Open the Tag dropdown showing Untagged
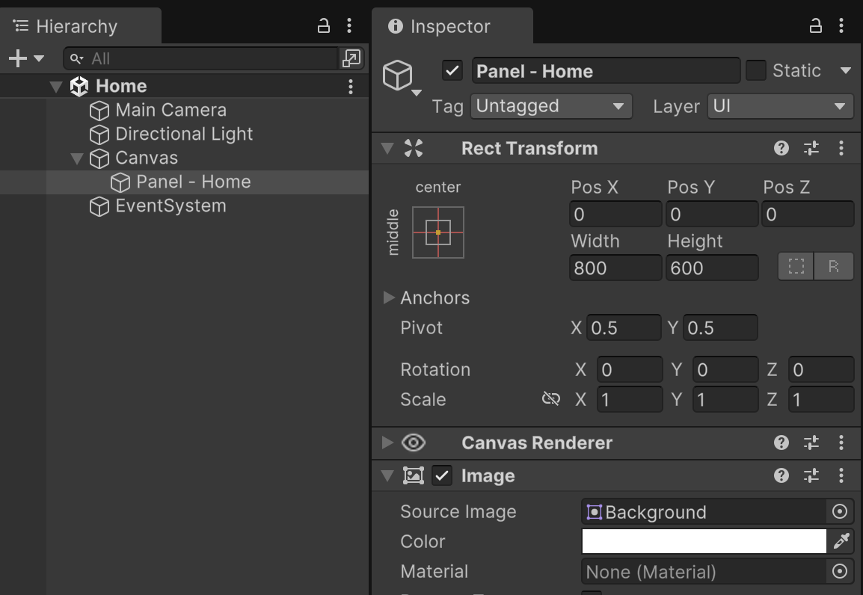Screen dimensions: 863x595 (x=551, y=106)
